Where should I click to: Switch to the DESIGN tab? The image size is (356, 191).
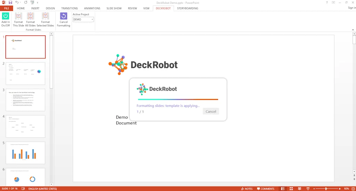click(50, 8)
